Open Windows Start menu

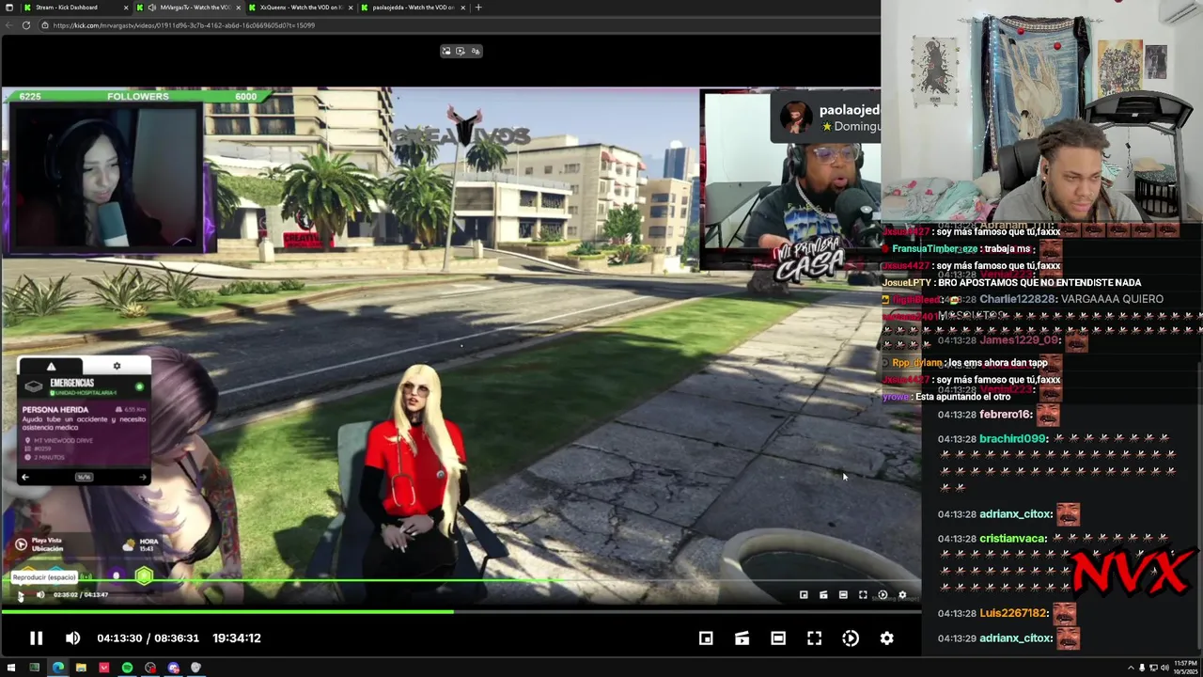tap(11, 668)
